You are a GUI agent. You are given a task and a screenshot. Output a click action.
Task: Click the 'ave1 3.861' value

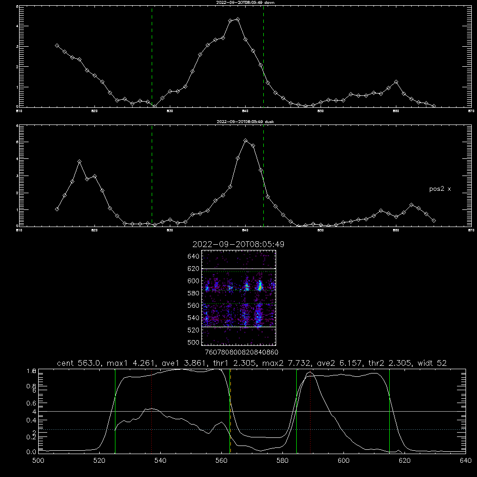pyautogui.click(x=184, y=363)
